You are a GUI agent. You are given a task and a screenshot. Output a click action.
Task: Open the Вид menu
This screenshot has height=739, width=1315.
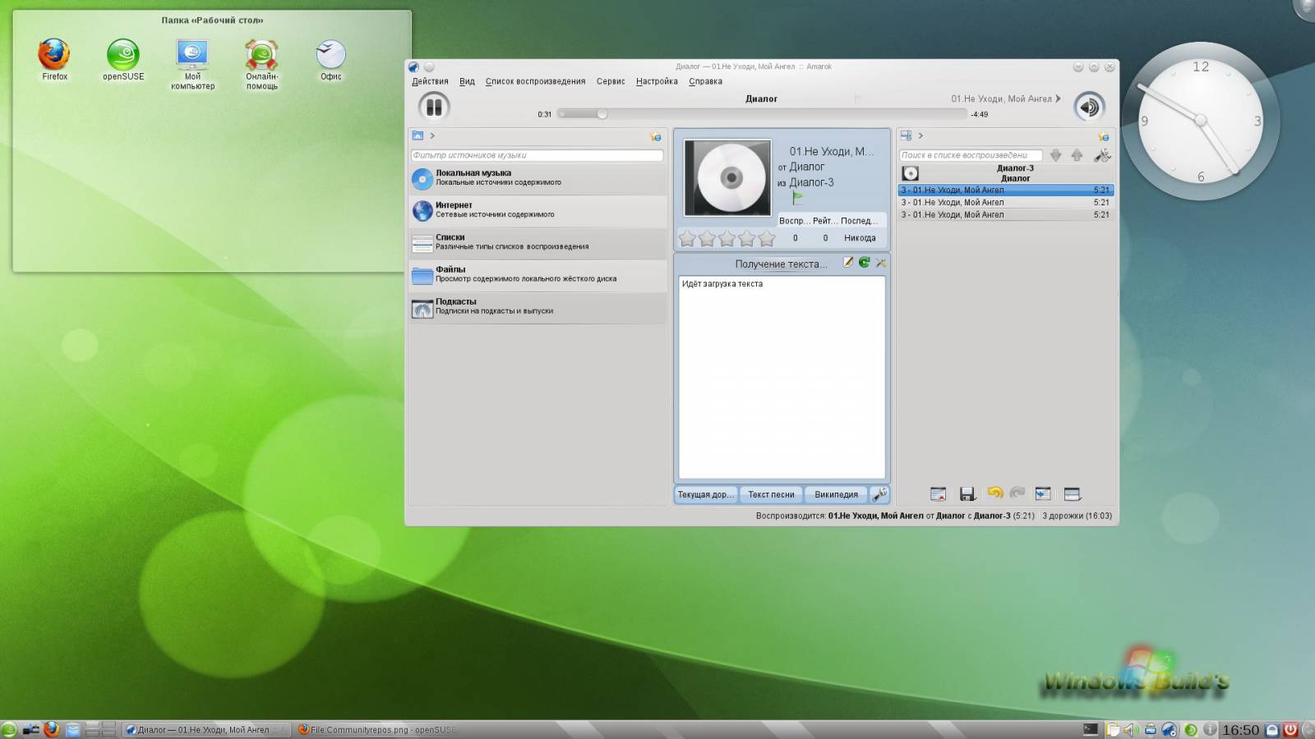click(467, 81)
